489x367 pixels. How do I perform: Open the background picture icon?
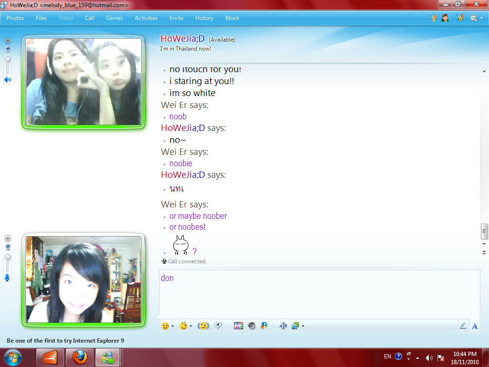295,326
